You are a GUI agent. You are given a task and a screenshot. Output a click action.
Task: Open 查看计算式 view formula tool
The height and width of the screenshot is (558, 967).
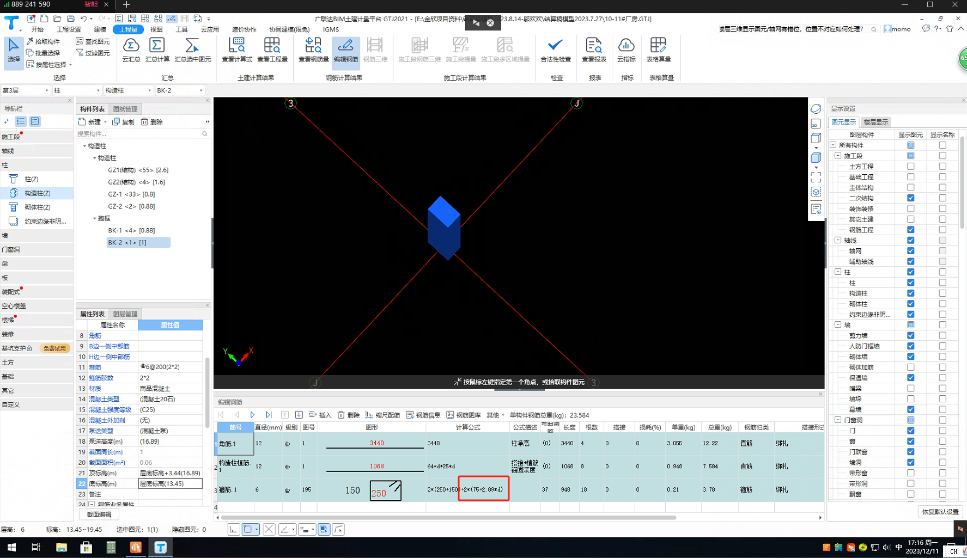[237, 50]
